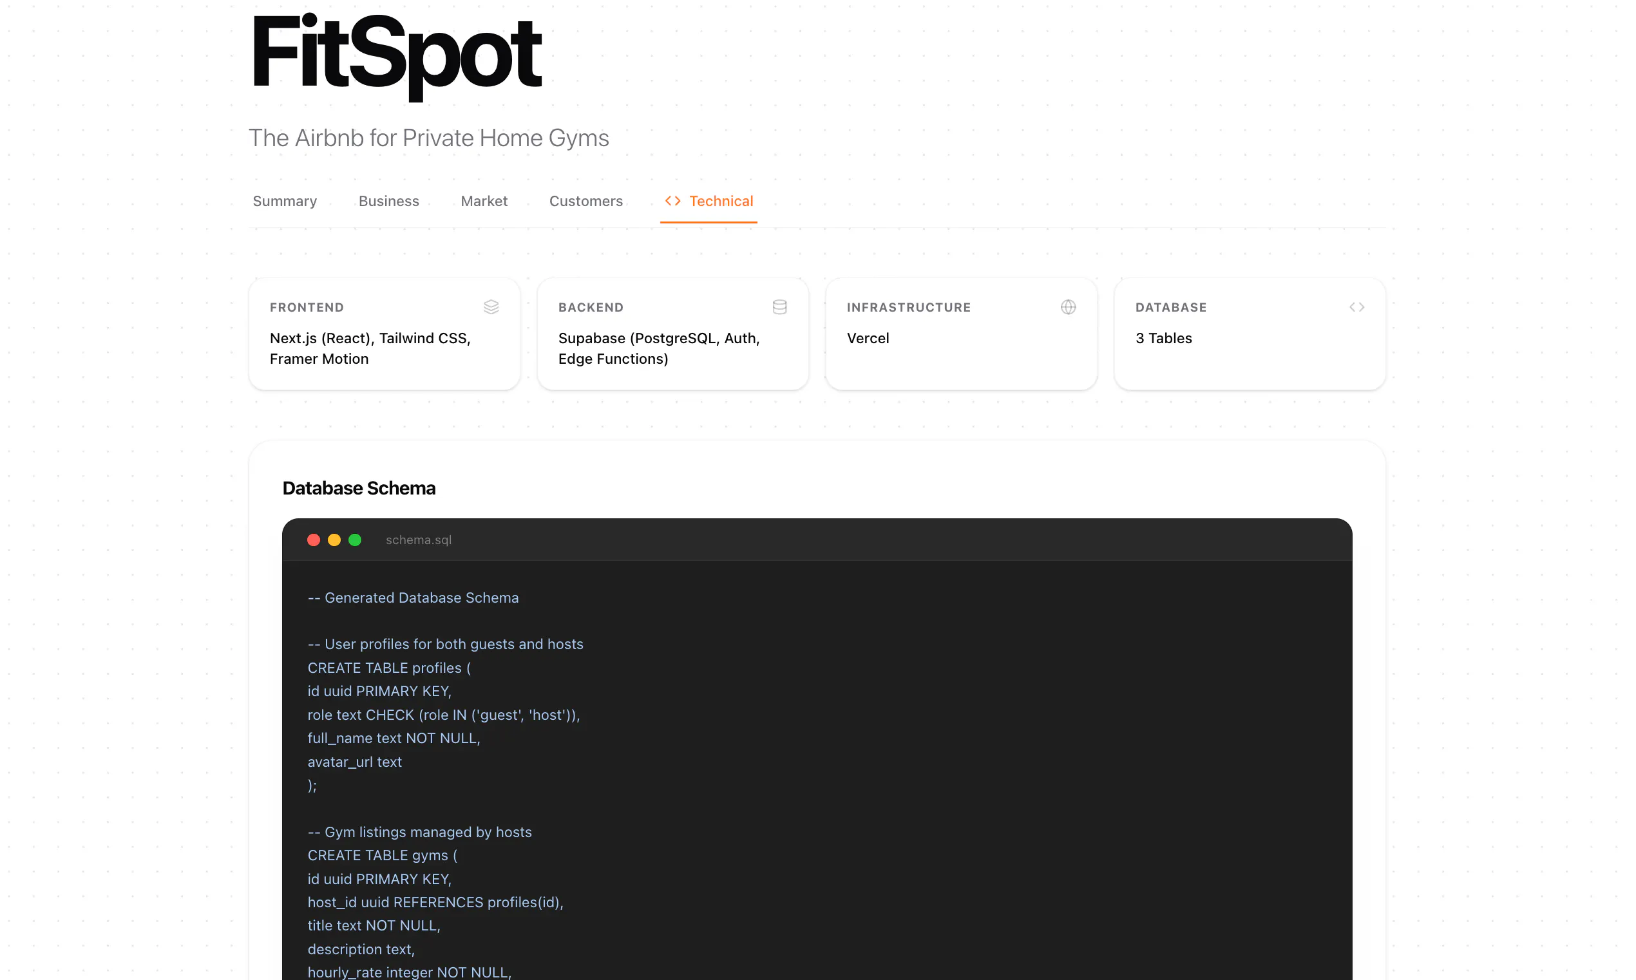Click the layers icon in Frontend card
The width and height of the screenshot is (1636, 980).
491,307
